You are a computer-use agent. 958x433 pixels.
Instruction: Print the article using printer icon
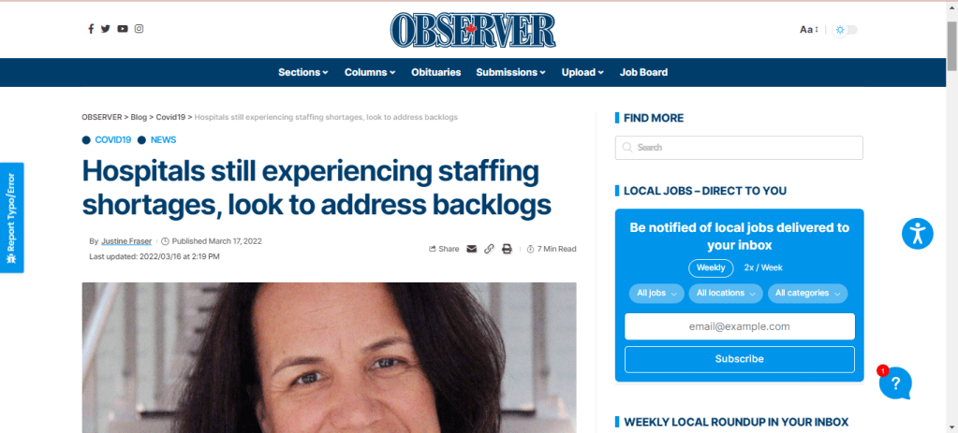(507, 249)
